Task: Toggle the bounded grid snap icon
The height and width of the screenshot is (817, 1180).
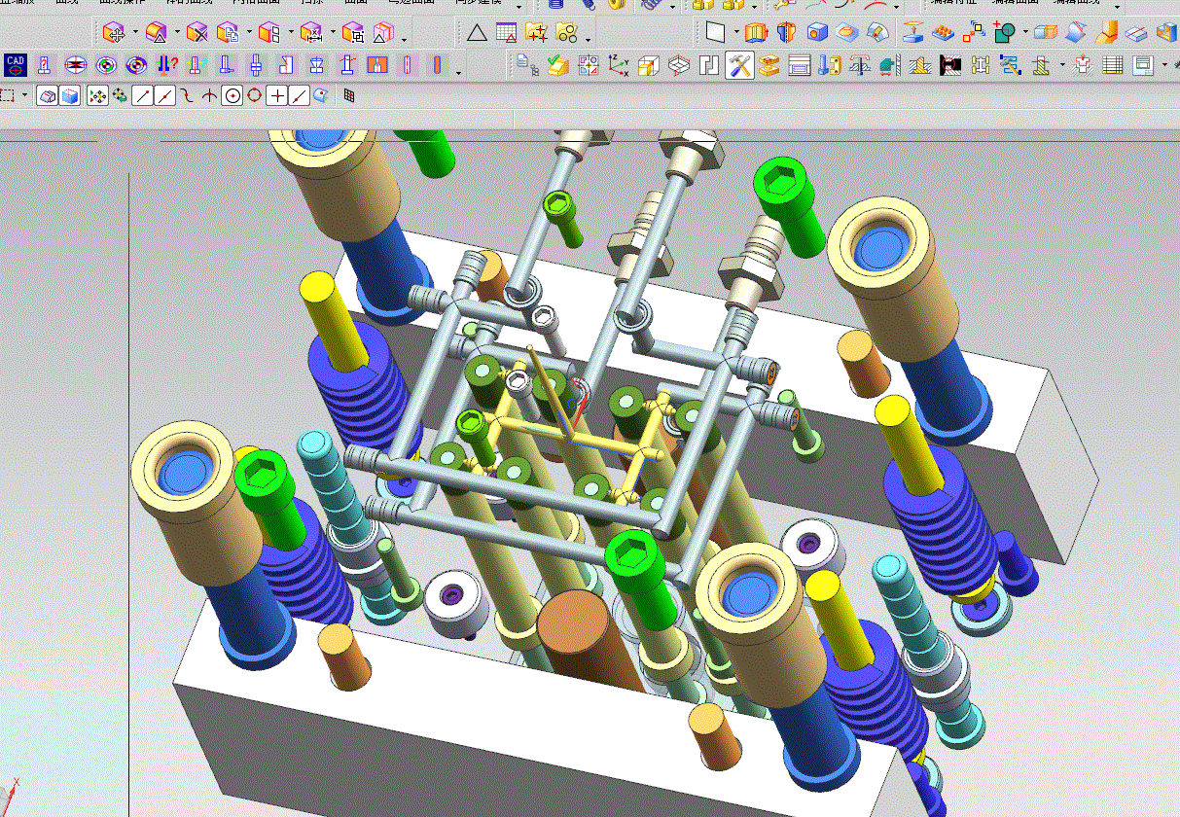Action: (x=349, y=95)
